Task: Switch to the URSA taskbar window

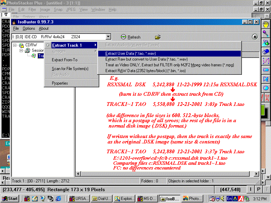Action: point(79,199)
